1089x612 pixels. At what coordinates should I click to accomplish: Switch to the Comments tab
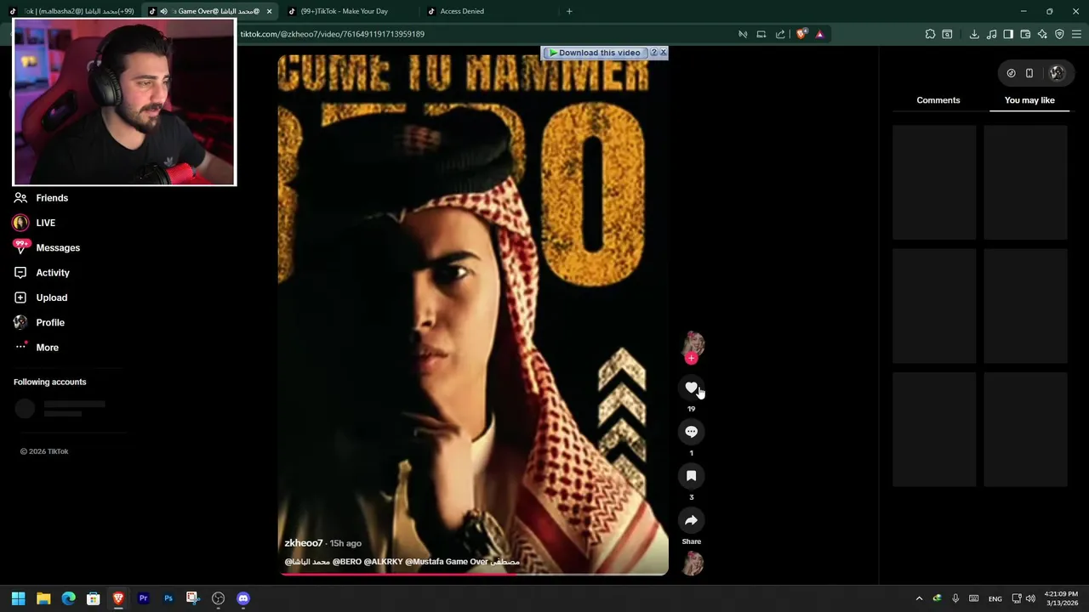[938, 100]
